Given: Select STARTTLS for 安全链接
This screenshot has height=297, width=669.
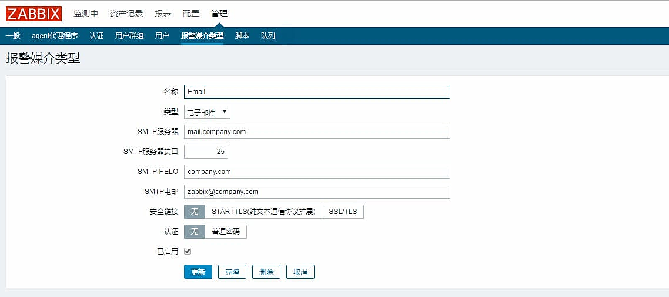Looking at the screenshot, I should pos(263,212).
